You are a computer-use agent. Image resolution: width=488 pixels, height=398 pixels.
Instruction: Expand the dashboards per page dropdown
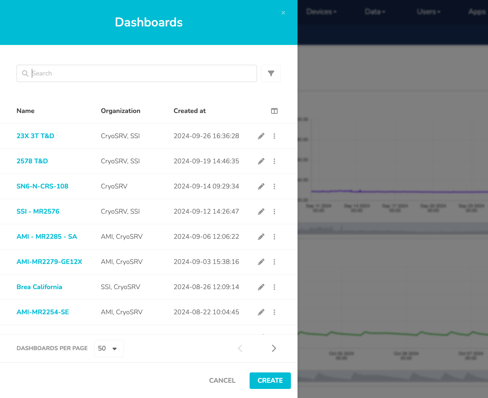point(109,349)
